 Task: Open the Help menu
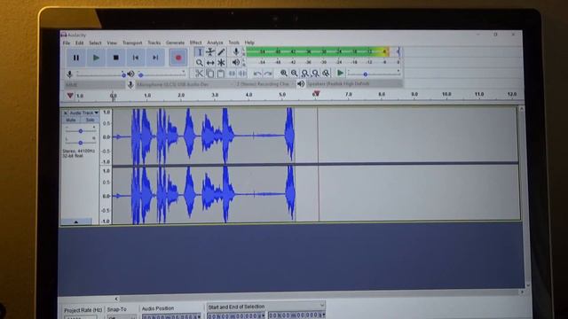[x=249, y=43]
